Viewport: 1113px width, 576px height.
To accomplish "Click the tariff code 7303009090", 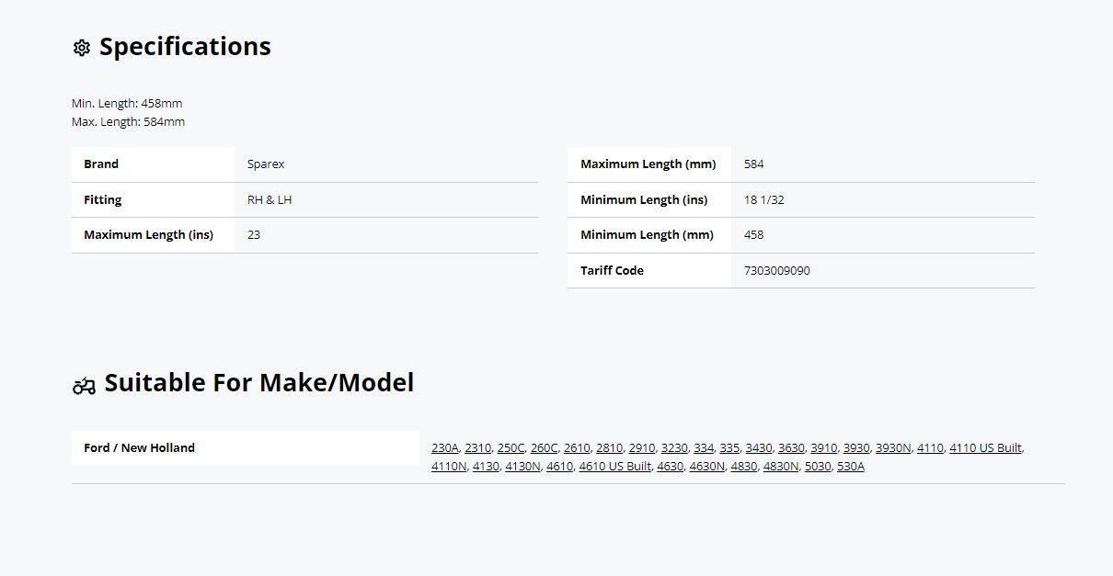I will point(777,270).
